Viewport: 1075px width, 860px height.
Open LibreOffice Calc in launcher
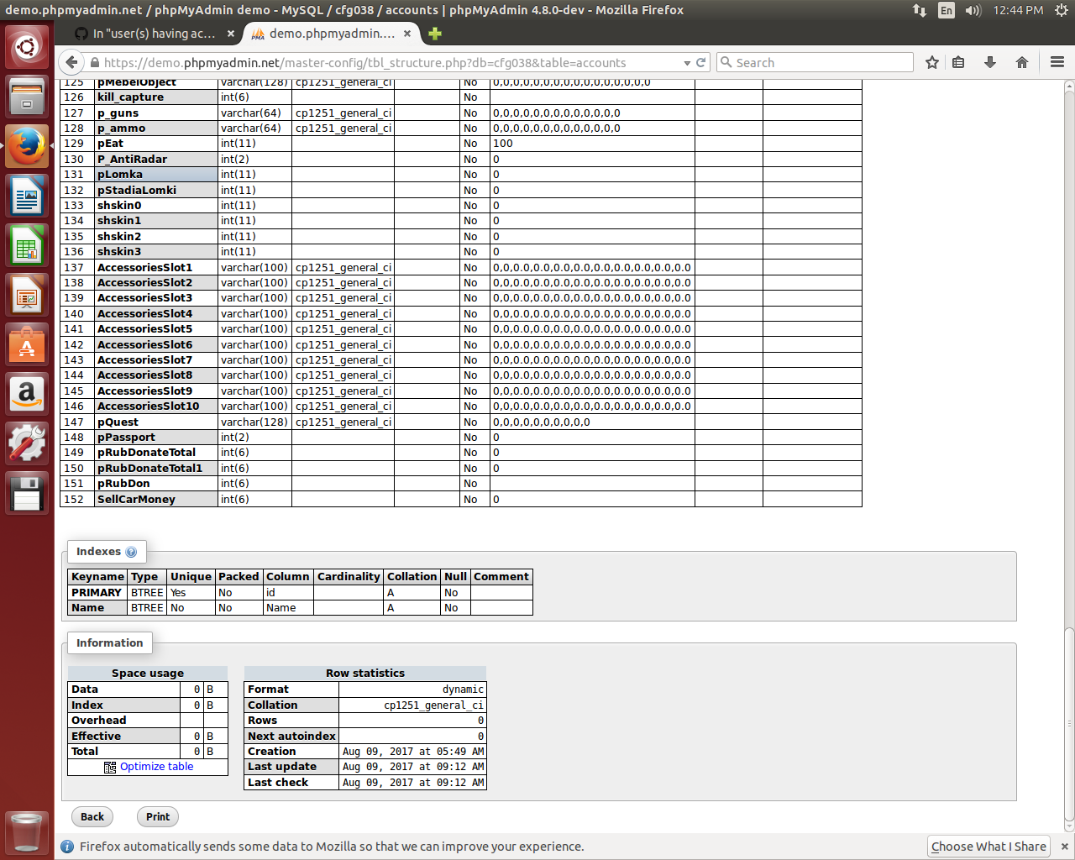27,245
